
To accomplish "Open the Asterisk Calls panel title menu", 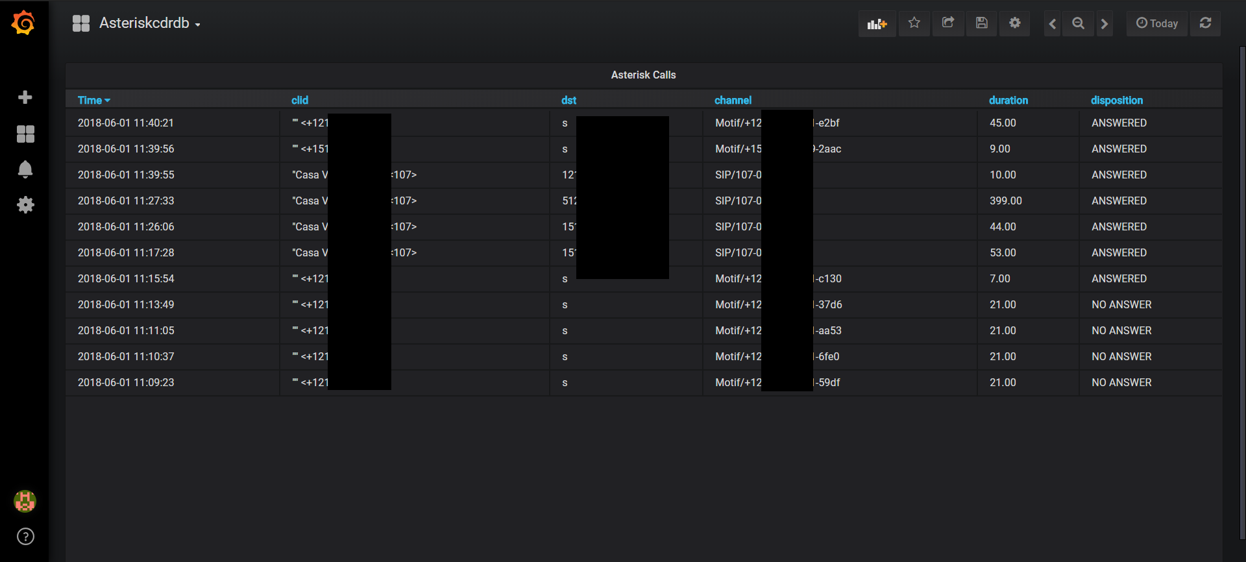I will 643,75.
